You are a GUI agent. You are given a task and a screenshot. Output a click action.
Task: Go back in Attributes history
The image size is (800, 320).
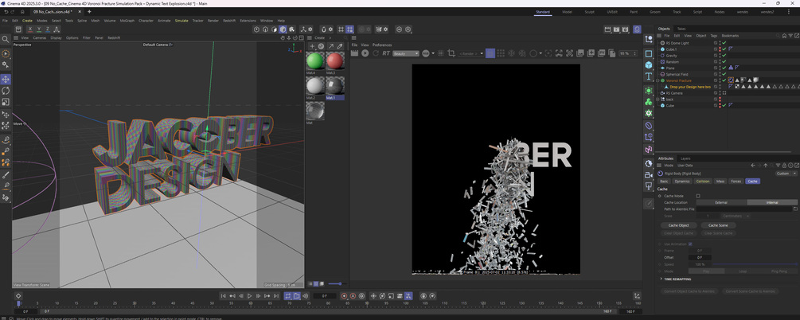(752, 166)
